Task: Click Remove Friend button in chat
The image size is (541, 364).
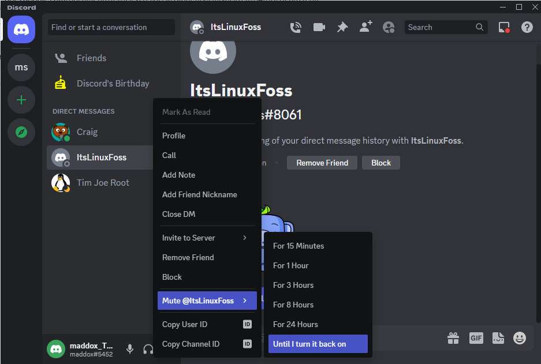Action: [x=322, y=163]
